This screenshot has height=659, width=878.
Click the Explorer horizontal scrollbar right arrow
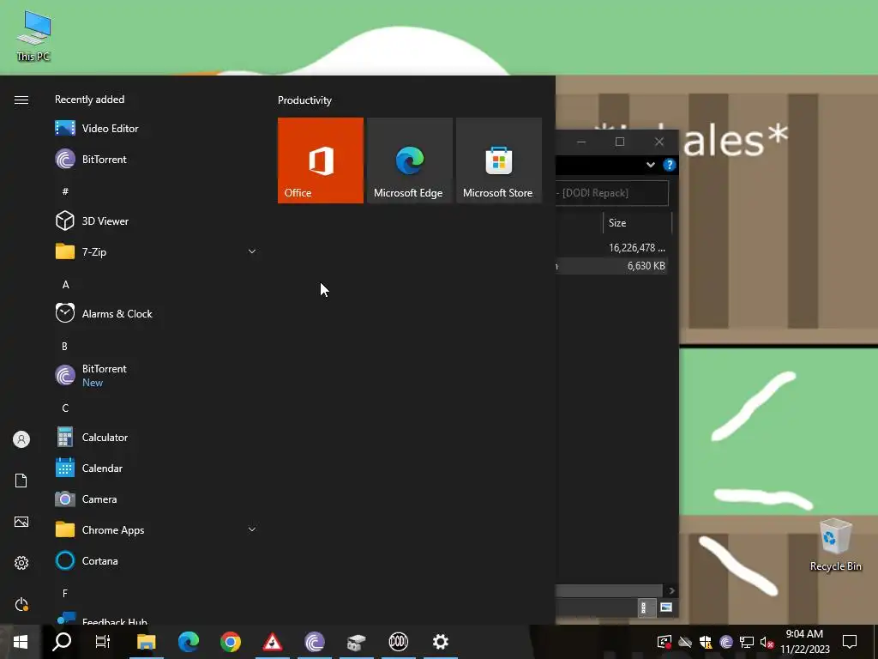point(671,590)
